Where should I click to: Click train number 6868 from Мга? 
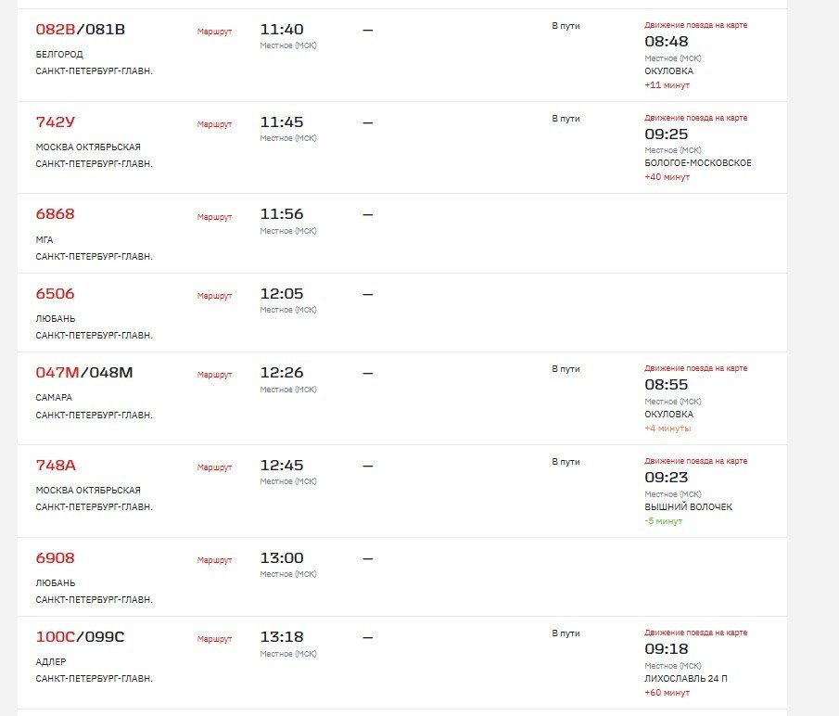(55, 214)
